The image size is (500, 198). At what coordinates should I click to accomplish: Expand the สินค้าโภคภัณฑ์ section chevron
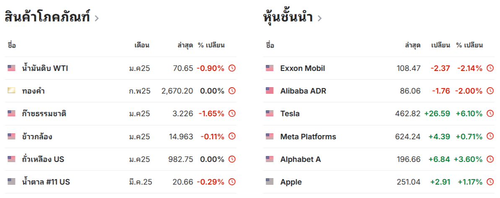97,18
